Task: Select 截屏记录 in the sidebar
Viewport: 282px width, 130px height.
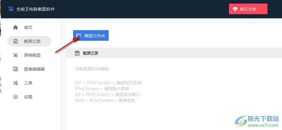Action: (29, 41)
